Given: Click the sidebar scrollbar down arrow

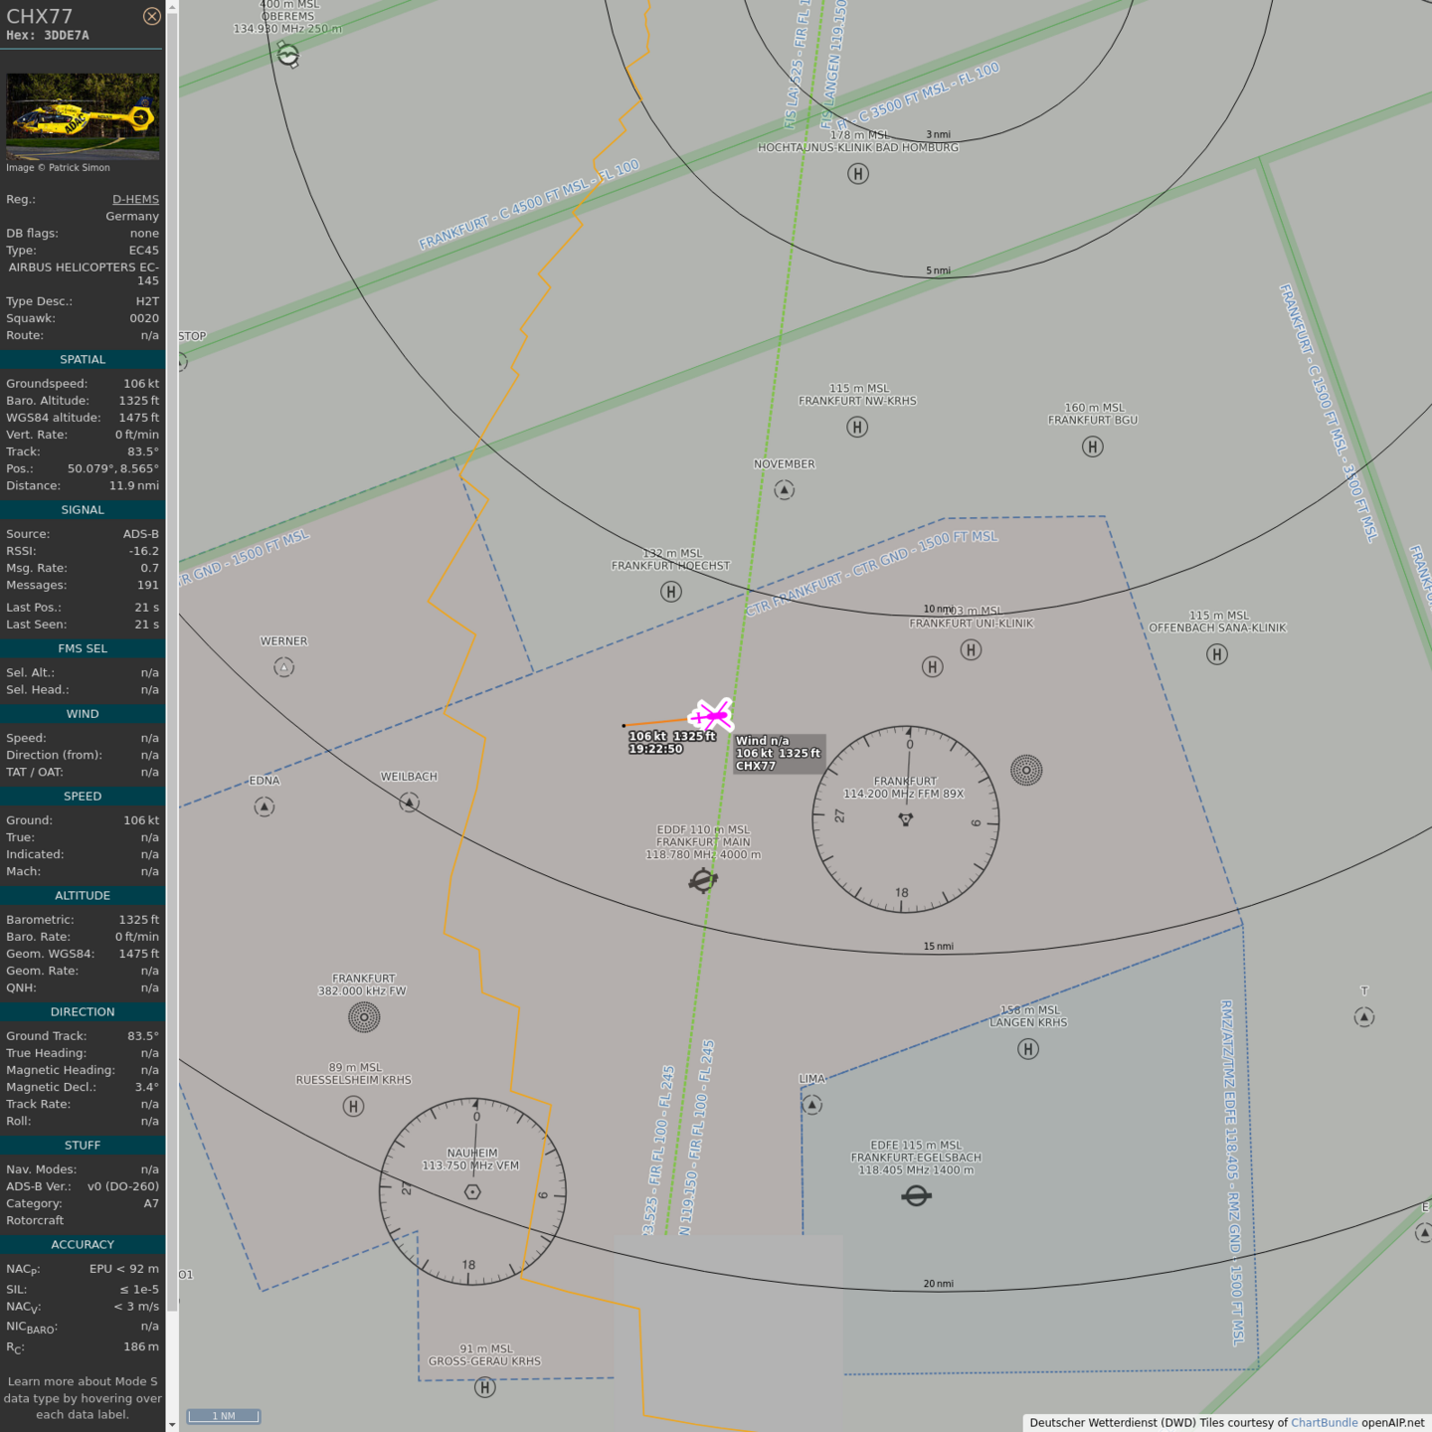Looking at the screenshot, I should coord(172,1424).
